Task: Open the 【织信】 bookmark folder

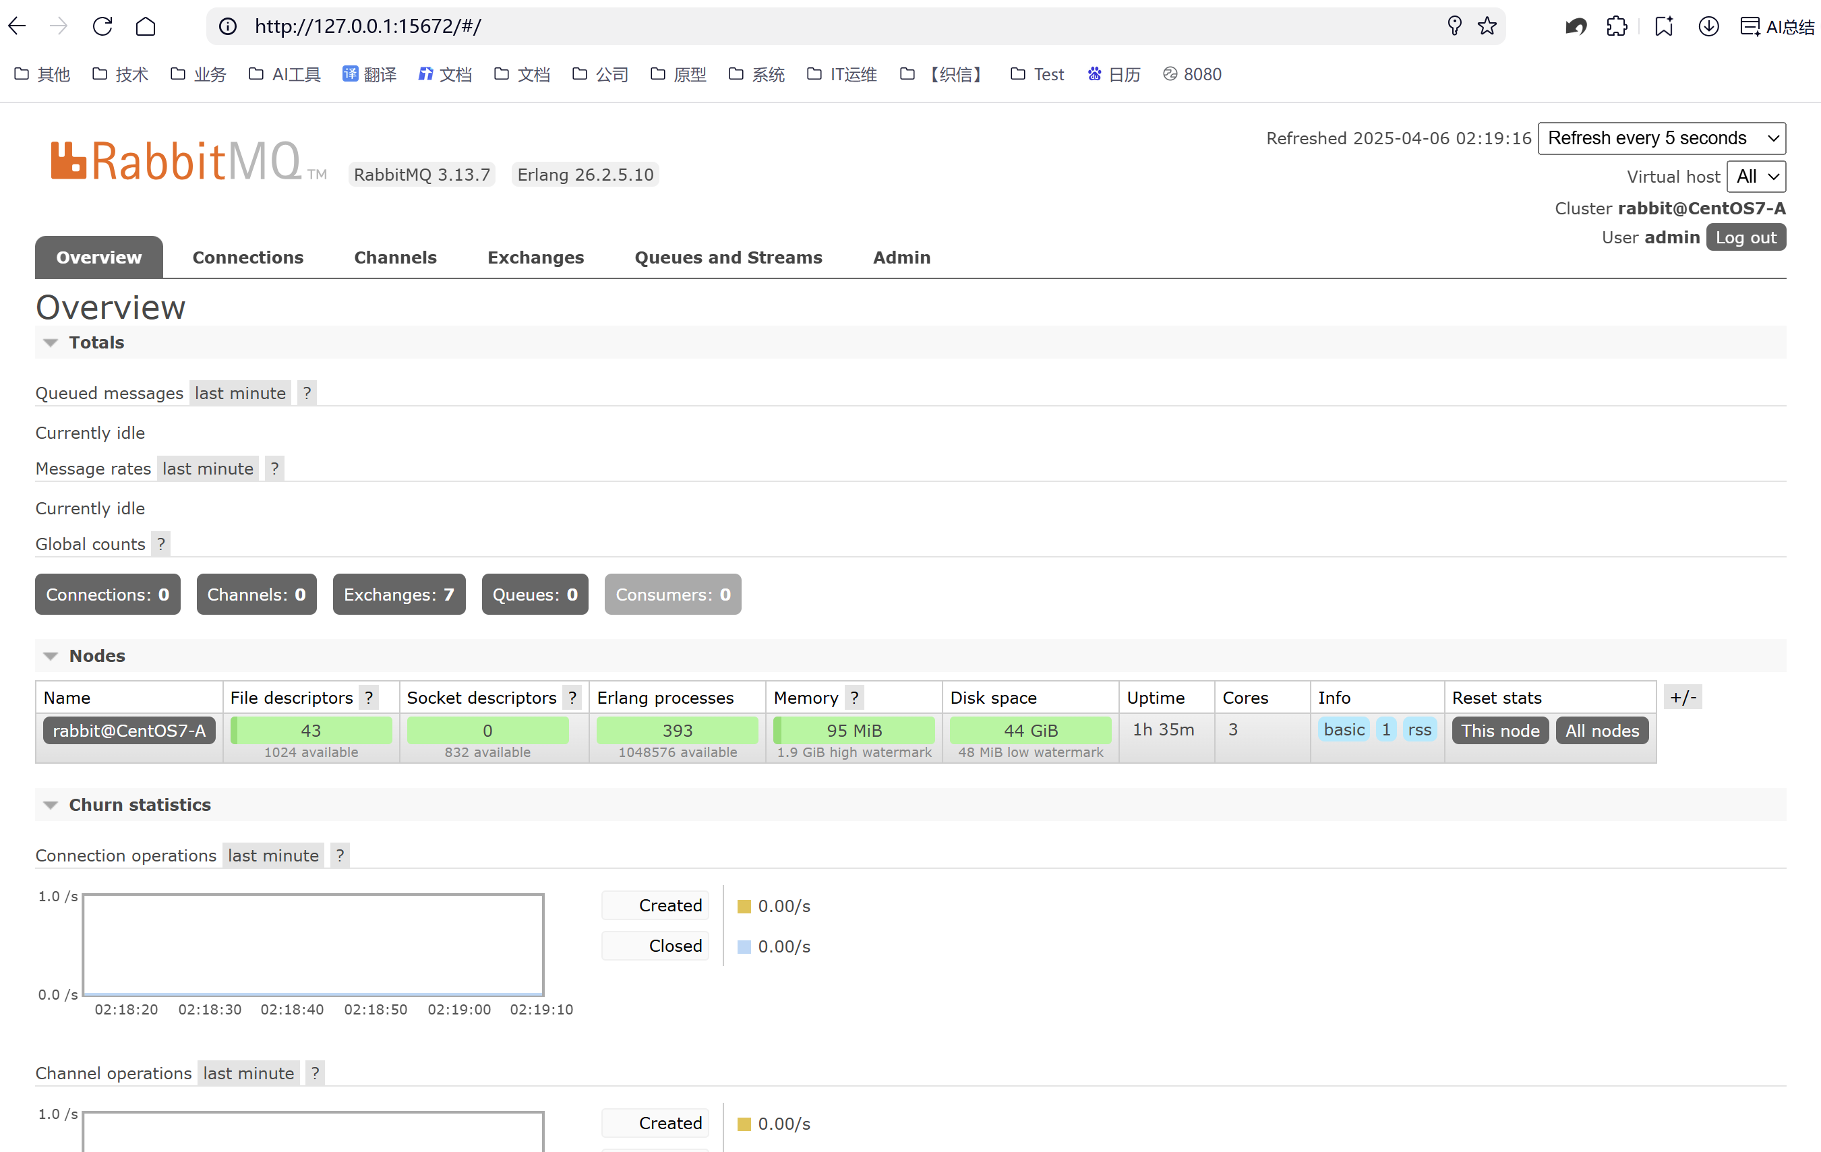Action: (943, 74)
